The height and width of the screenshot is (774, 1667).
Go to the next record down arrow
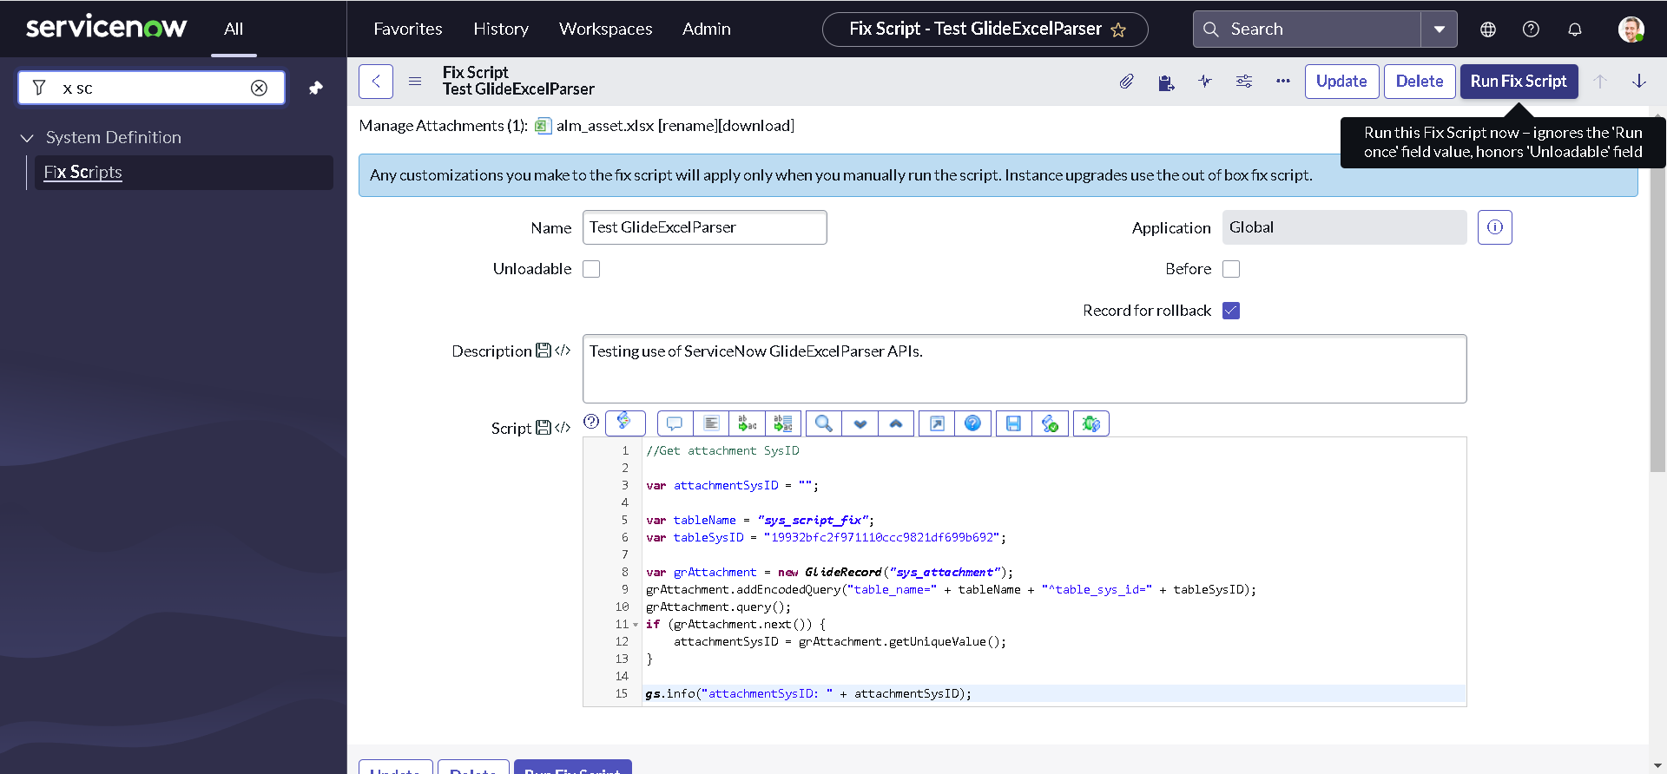pos(1639,82)
